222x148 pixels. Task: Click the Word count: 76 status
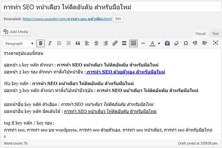click(16, 143)
